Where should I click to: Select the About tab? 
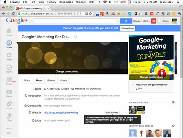click(x=39, y=80)
